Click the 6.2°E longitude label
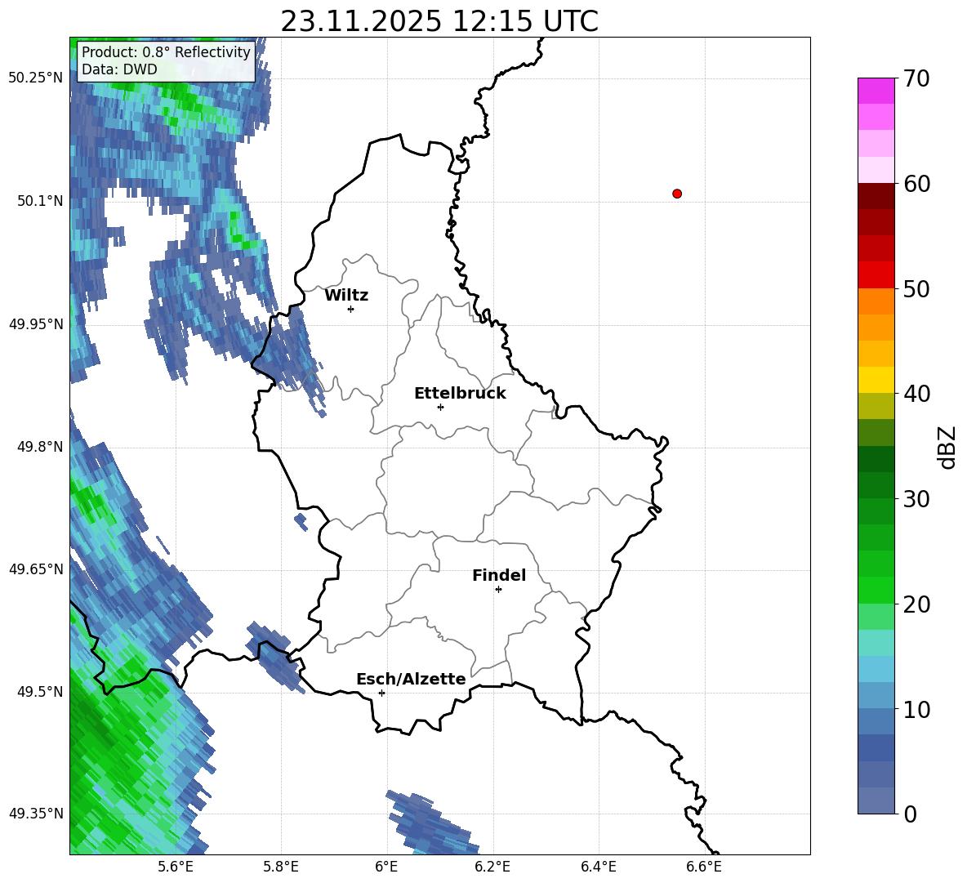Viewport: 967px width, 883px height. (x=492, y=867)
